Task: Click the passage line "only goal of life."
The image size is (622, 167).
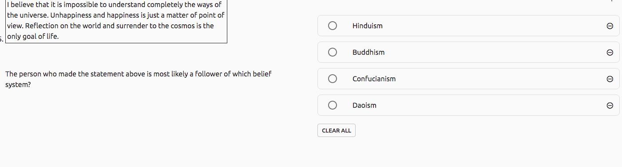Action: (x=33, y=36)
